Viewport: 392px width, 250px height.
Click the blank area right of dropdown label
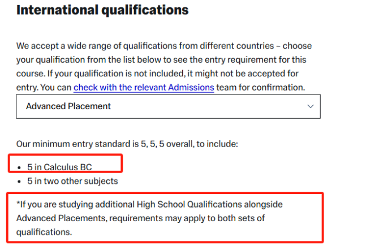208,106
